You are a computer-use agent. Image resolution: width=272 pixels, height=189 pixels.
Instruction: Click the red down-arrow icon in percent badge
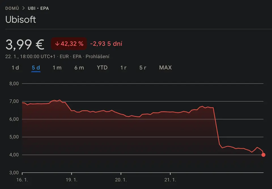pyautogui.click(x=57, y=44)
